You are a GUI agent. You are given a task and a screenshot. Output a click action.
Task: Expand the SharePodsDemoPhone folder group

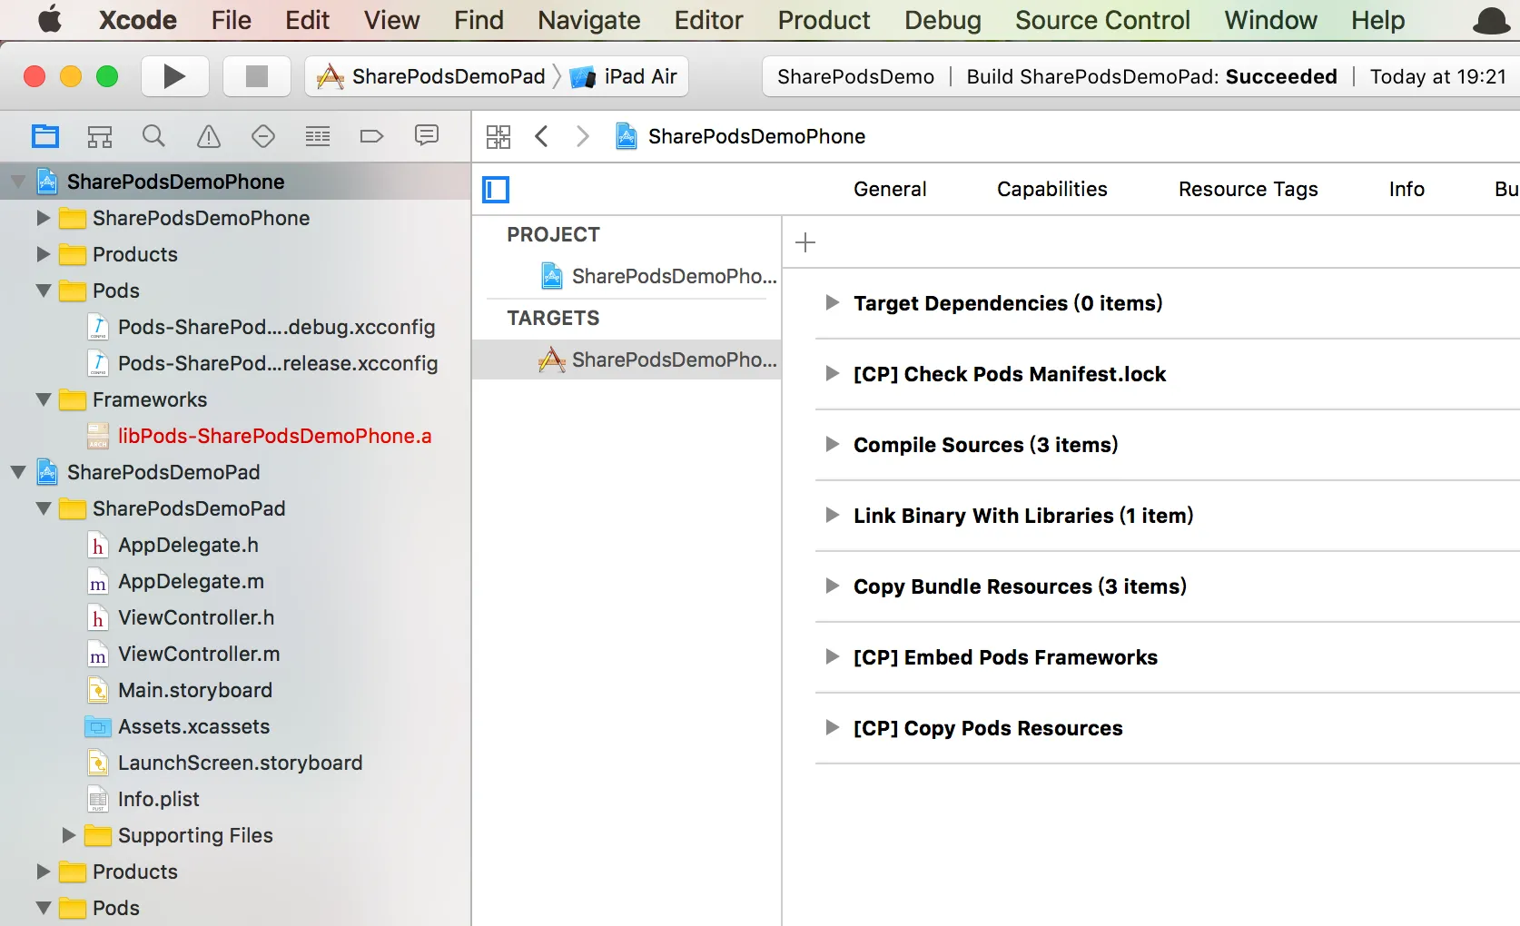point(44,218)
